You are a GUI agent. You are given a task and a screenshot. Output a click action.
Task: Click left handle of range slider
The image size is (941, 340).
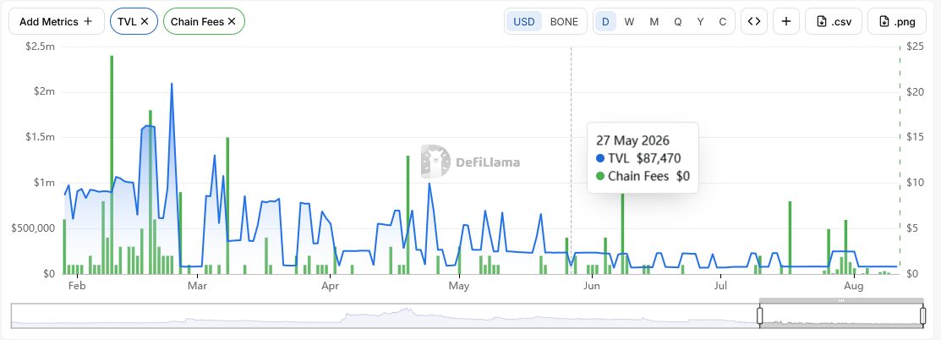[x=759, y=315]
